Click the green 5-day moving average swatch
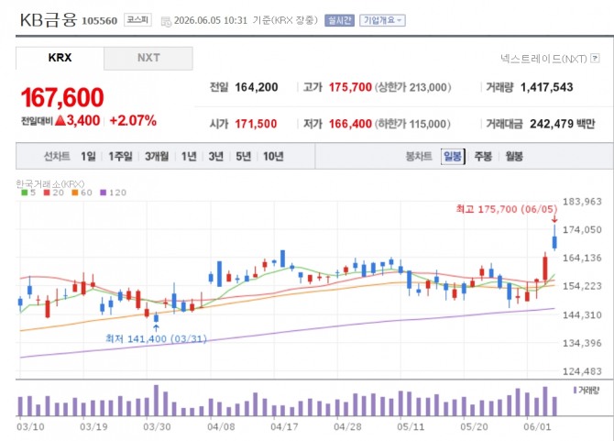 24,193
